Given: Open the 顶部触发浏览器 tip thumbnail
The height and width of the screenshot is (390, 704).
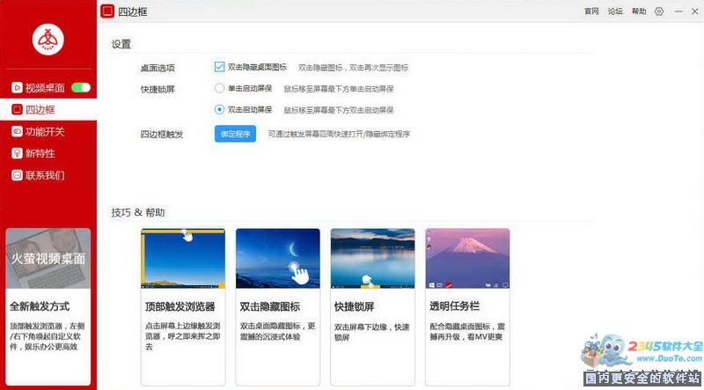Looking at the screenshot, I should coord(183,258).
